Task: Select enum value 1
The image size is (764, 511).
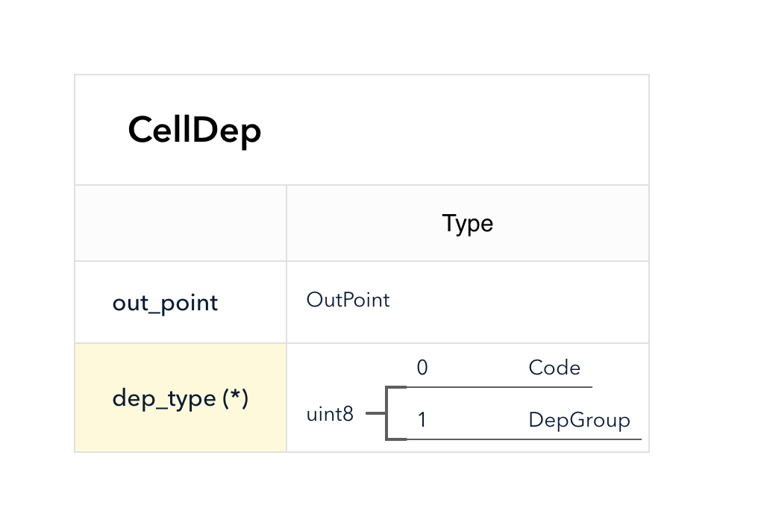Action: tap(422, 420)
